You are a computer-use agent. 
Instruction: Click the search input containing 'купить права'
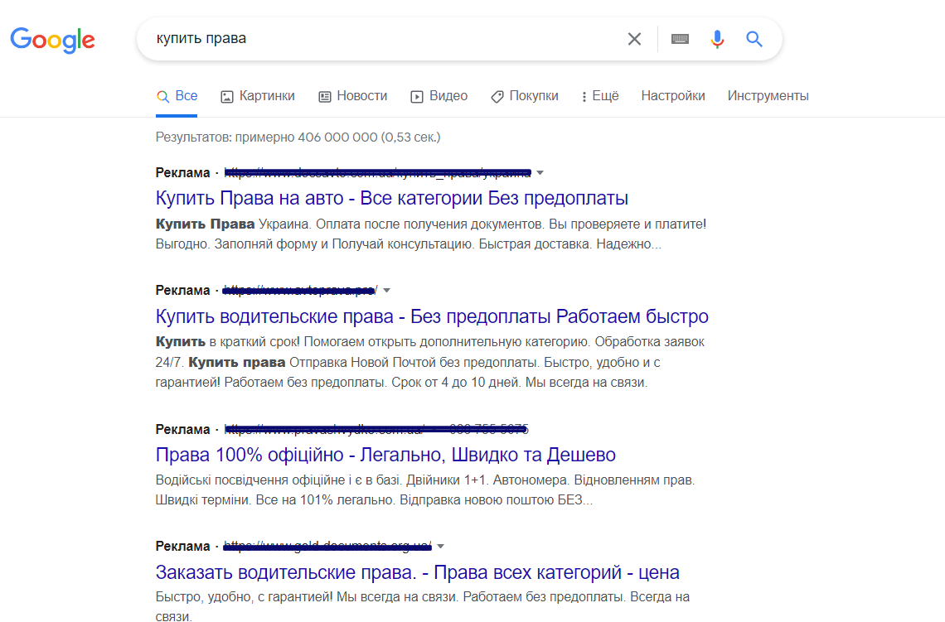tap(332, 38)
